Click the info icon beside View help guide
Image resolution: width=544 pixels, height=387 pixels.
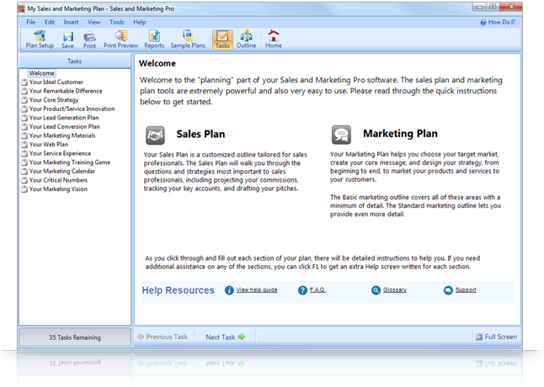pos(229,290)
